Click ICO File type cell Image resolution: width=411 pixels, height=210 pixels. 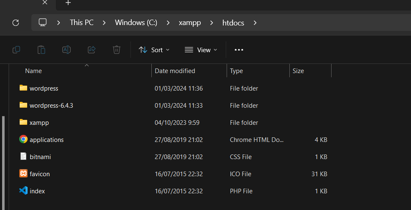[240, 174]
